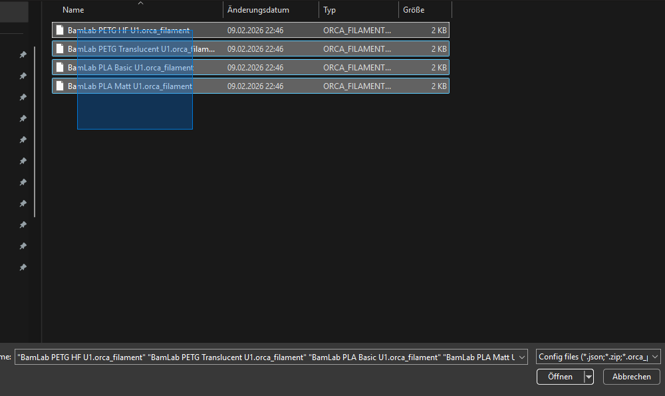Click the BamLab PETG Translucent U1 file icon
The height and width of the screenshot is (396, 665).
(x=60, y=49)
